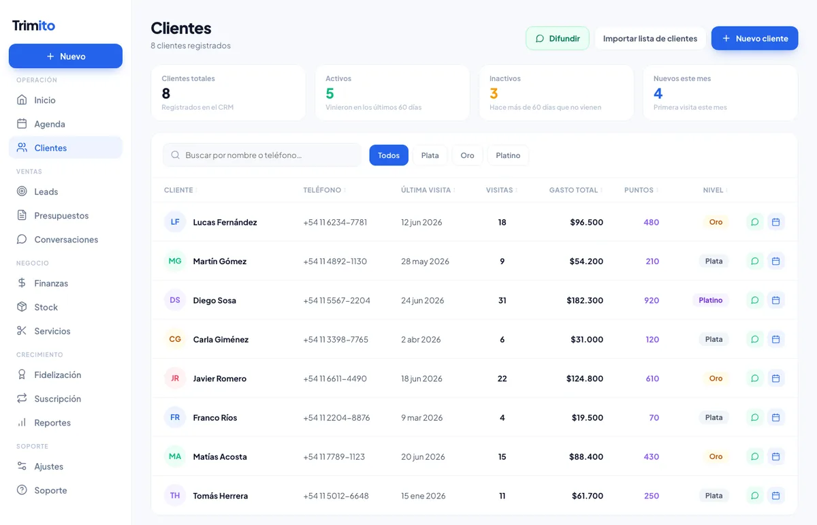817x525 pixels.
Task: Go to Inicio in sidebar
Action: 65,100
